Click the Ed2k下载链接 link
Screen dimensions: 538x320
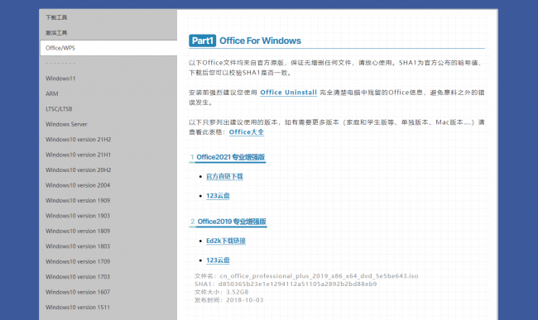(226, 241)
